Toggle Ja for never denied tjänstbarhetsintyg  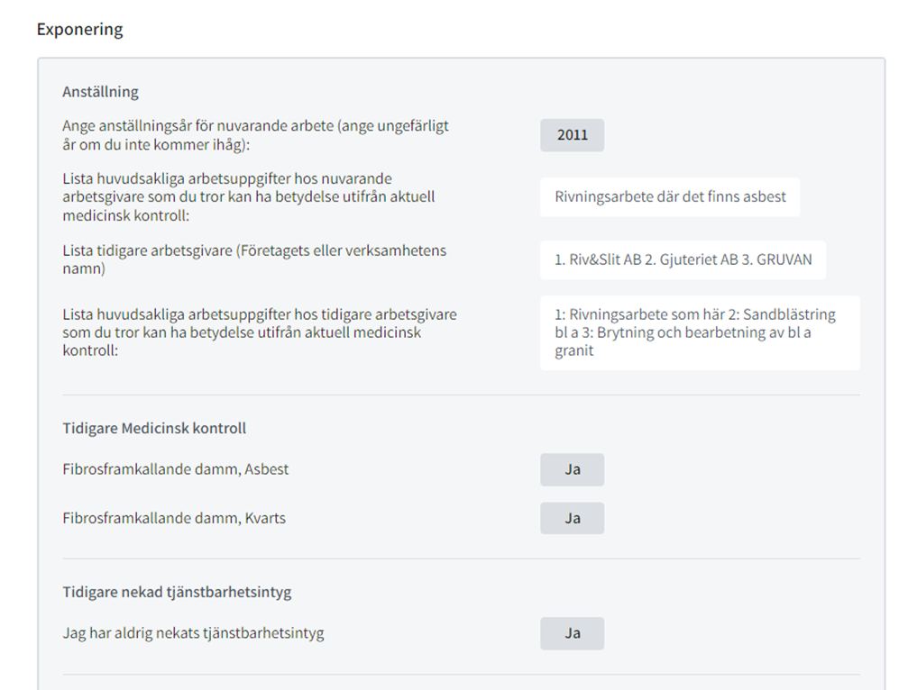click(572, 633)
